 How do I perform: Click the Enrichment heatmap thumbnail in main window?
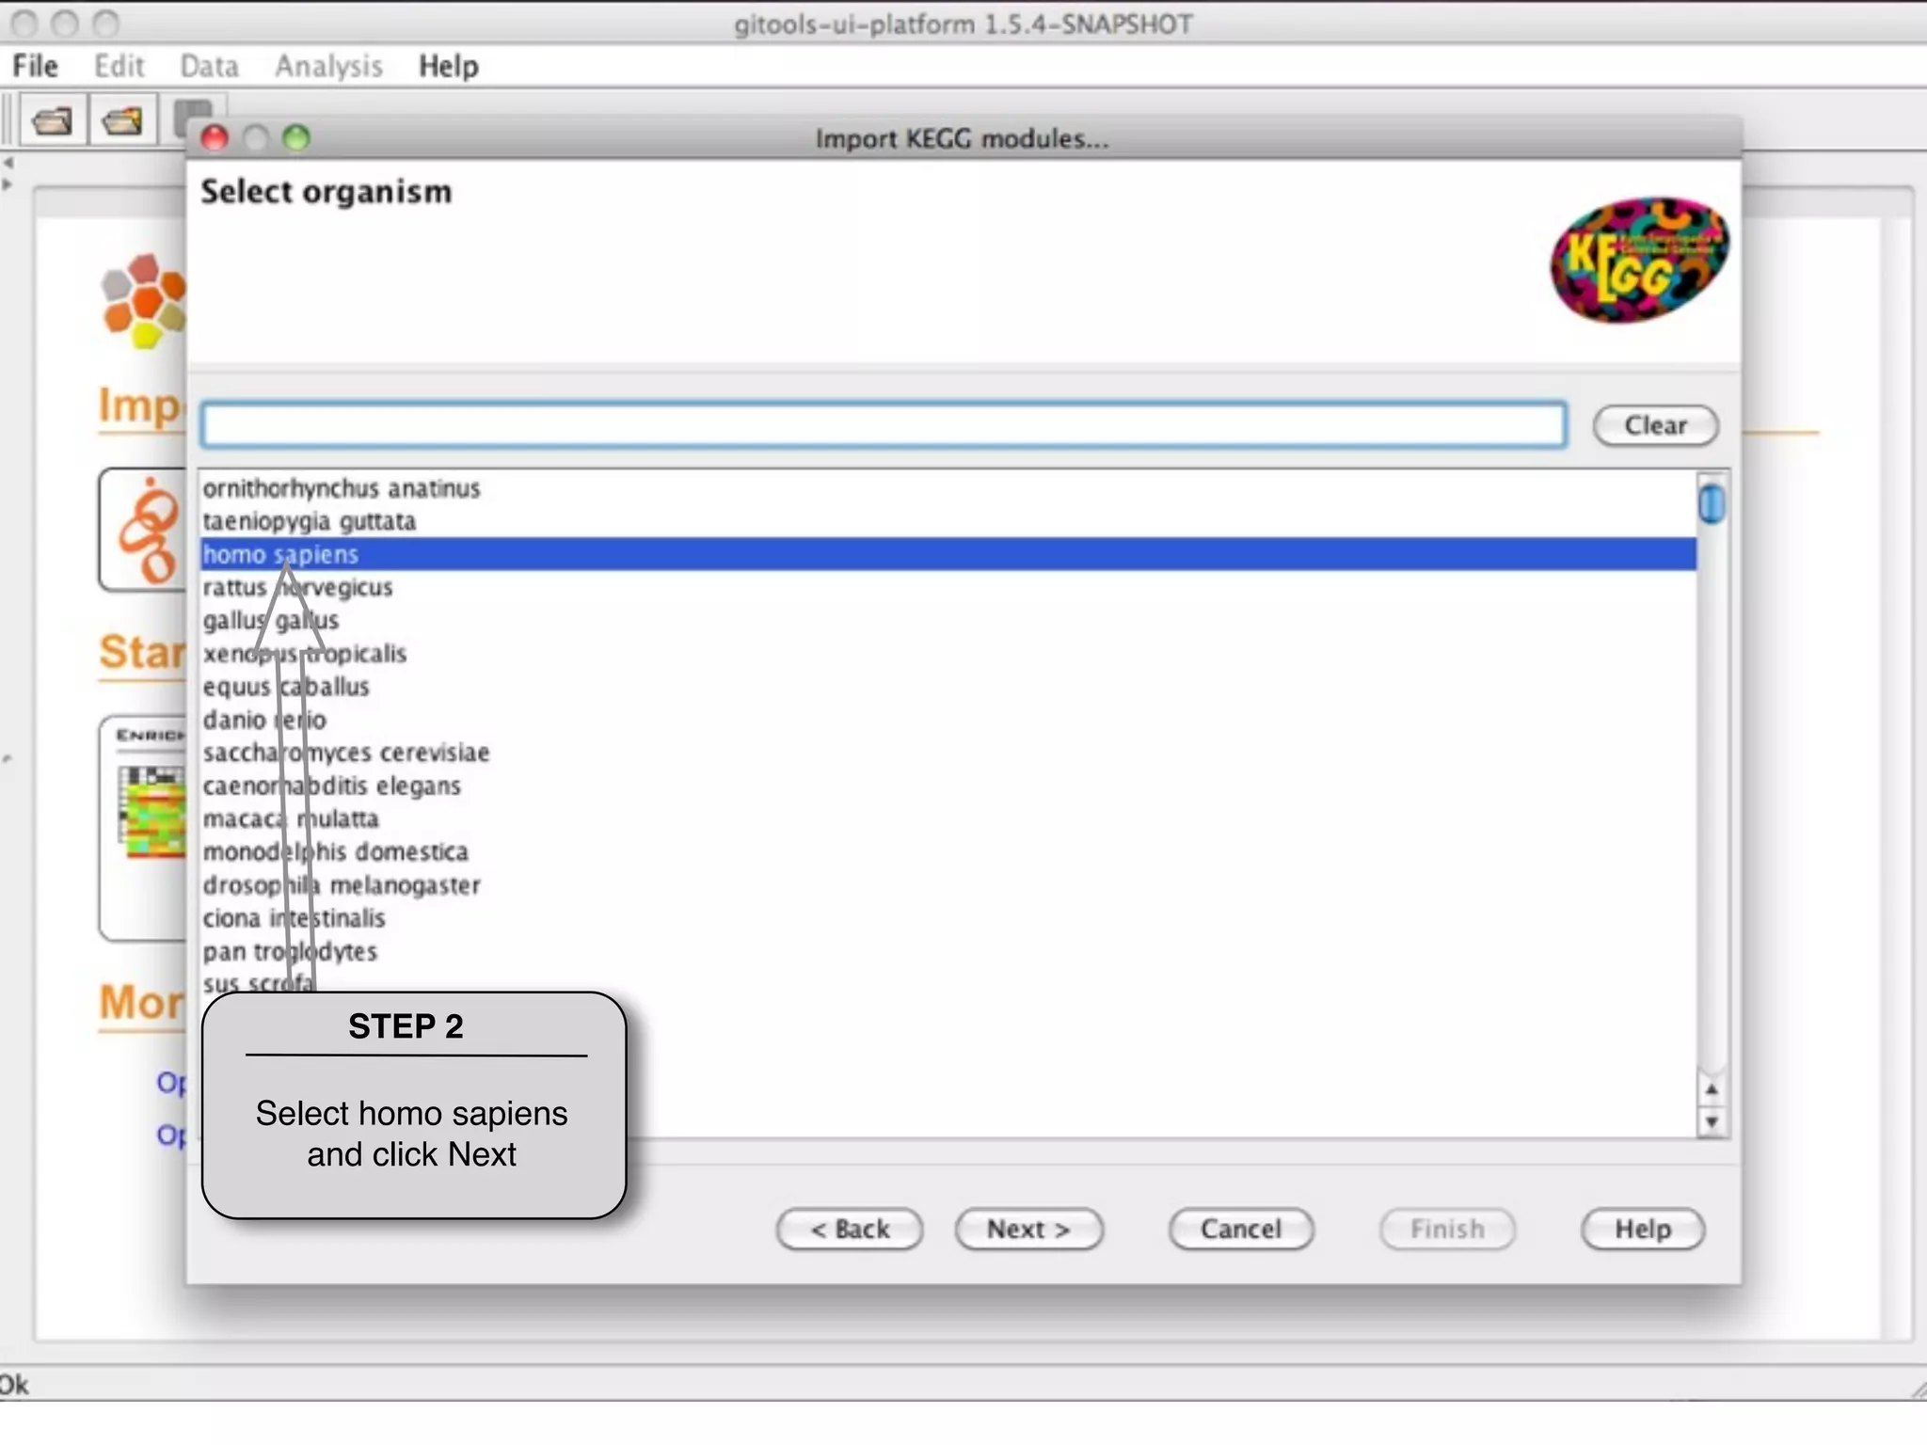[151, 811]
